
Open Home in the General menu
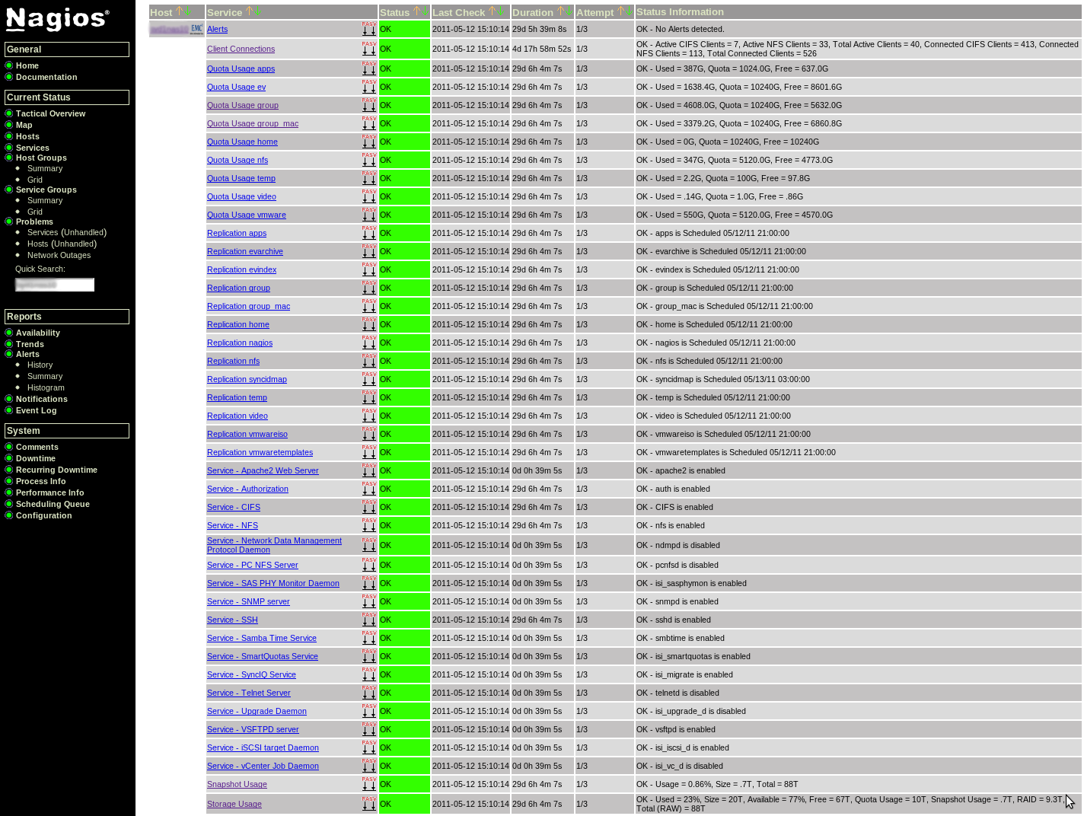27,65
